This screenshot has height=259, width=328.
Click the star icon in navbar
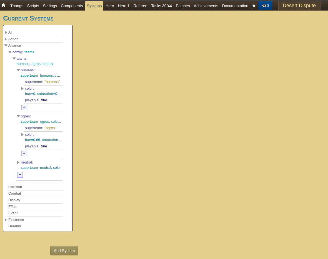point(254,6)
